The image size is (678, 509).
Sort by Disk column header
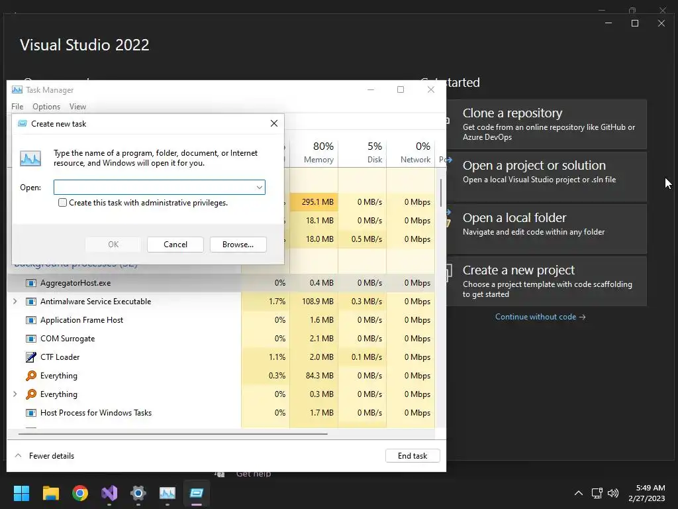point(363,153)
